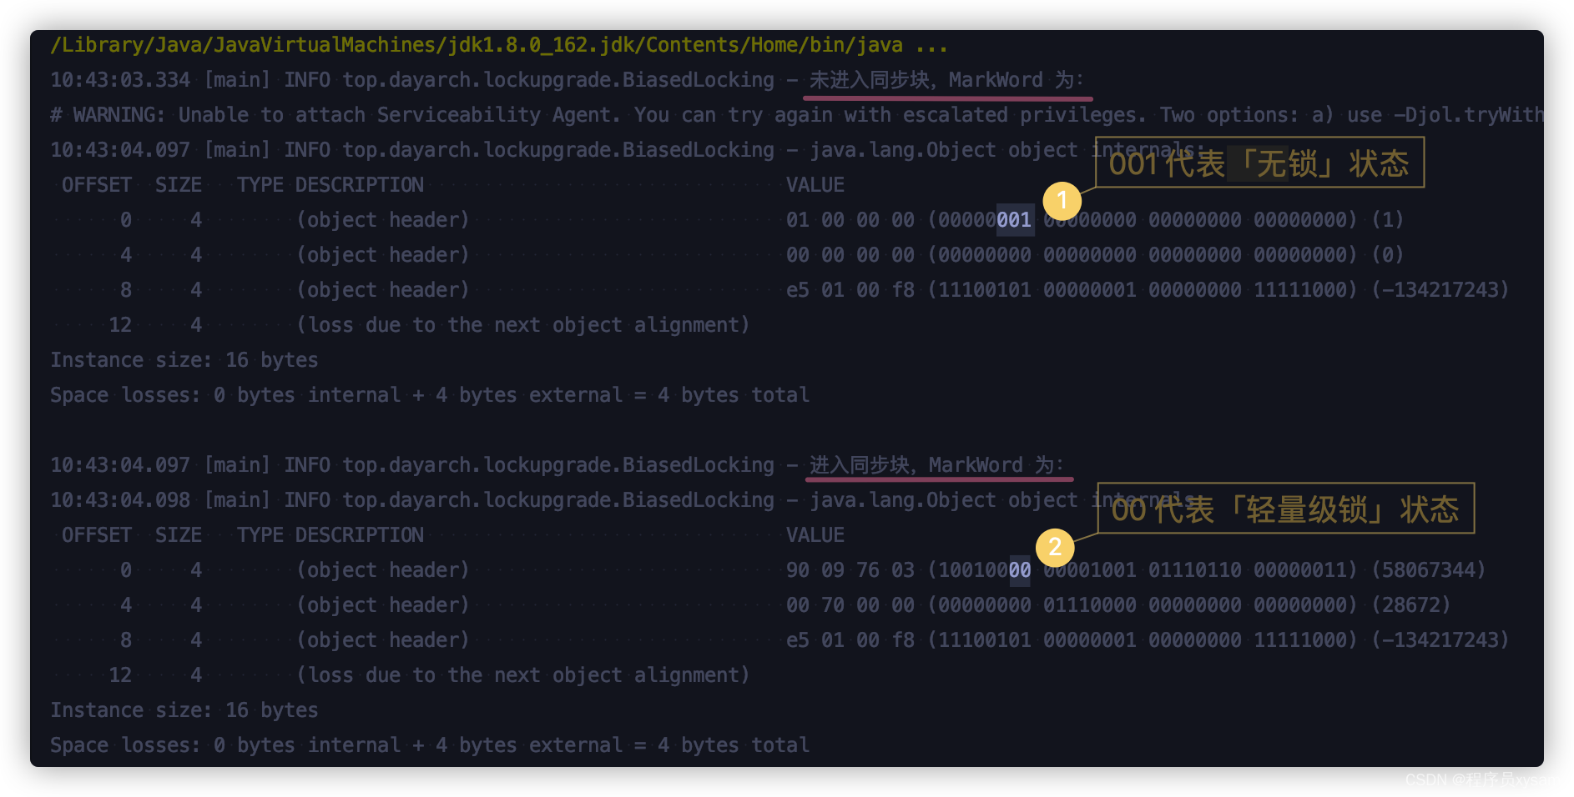Select the highlighted 00 lock bits
1574x797 pixels.
click(1020, 569)
